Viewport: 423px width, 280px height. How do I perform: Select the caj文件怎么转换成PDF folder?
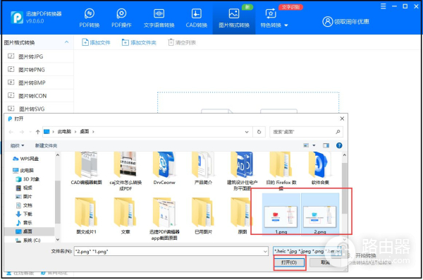click(x=125, y=171)
